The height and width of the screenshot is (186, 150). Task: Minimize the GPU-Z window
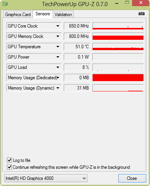tap(117, 3)
